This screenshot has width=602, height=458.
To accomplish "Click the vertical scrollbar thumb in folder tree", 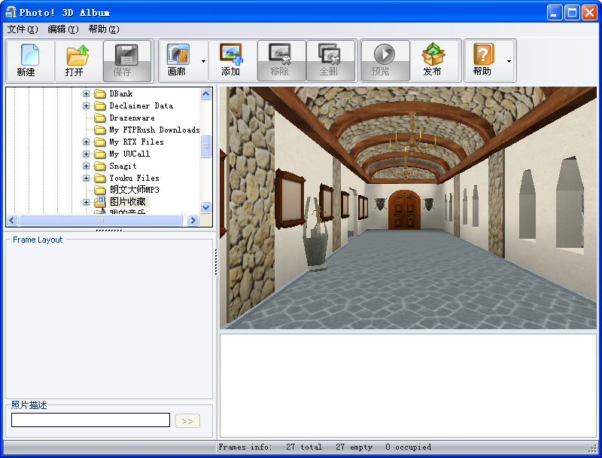I will point(205,146).
